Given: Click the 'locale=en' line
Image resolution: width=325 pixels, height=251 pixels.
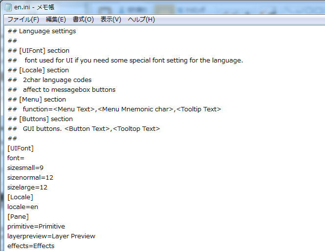Looking at the screenshot, I should point(22,207).
